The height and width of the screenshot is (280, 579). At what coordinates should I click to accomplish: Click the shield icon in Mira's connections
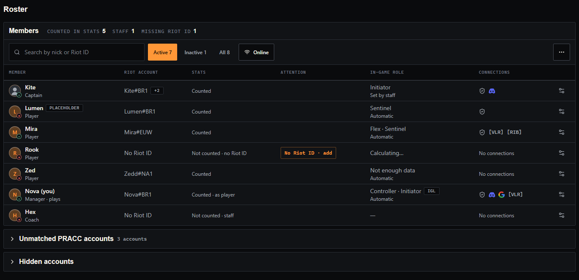482,132
